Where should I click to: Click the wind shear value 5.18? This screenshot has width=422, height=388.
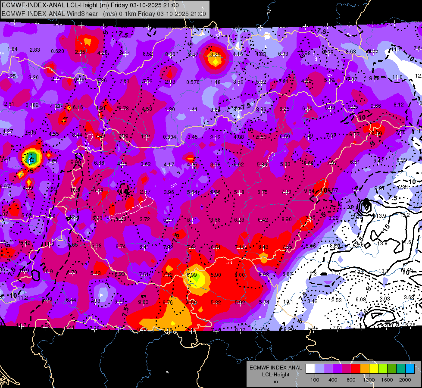(x=239, y=192)
